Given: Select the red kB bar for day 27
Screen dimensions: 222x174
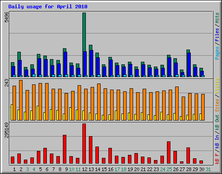Looking at the screenshot, I should tap(182, 163).
